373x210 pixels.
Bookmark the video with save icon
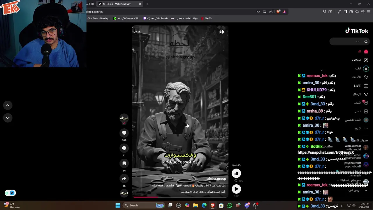click(124, 163)
